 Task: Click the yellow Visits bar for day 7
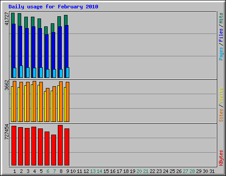52,106
